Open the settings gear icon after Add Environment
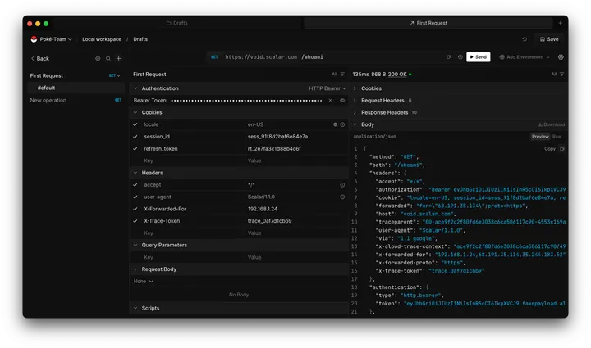This screenshot has width=591, height=348. point(561,57)
